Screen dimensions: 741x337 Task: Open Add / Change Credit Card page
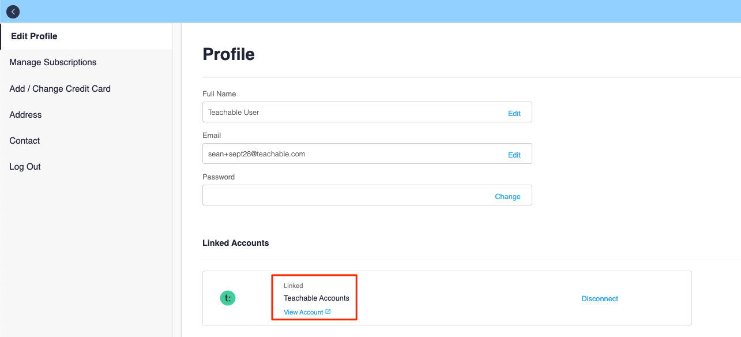pos(60,89)
